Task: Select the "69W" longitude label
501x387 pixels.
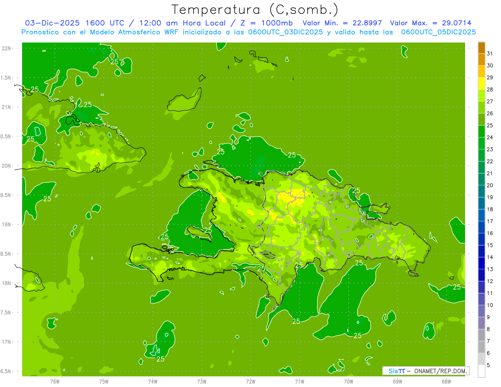Action: pyautogui.click(x=397, y=381)
